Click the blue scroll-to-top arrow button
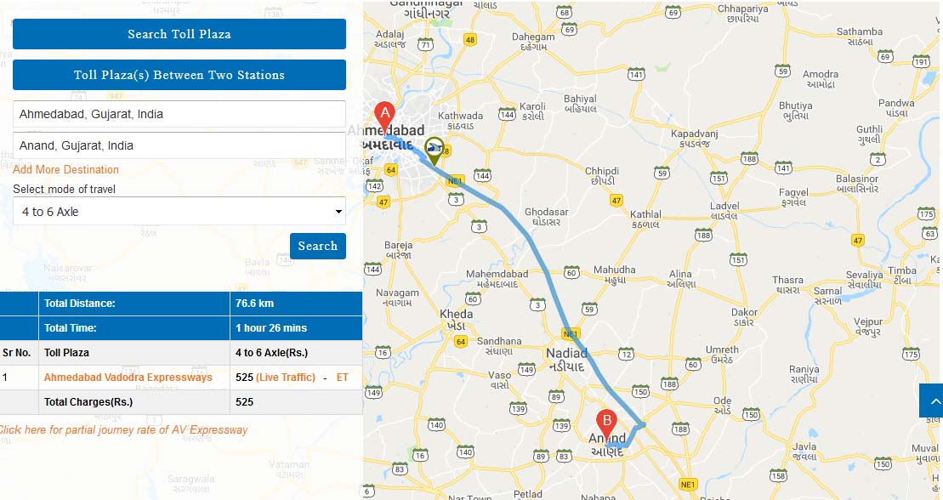The width and height of the screenshot is (943, 500). (x=932, y=401)
